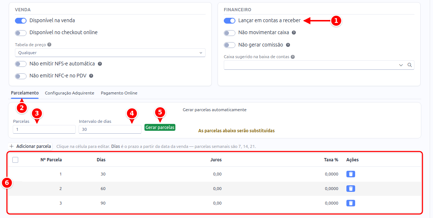Viewport: 433px width, 218px height.
Task: Open help icon for Não emitir NFC-e no PDV
Action: [x=91, y=76]
